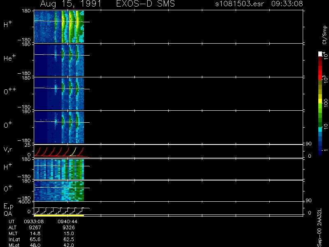
Task: Pick the white top swatch of the color scale
Action: (320, 54)
